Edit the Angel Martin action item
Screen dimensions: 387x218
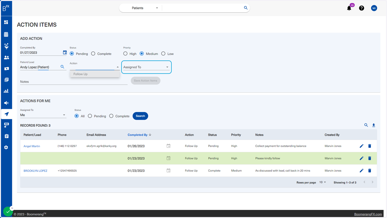pos(362,146)
